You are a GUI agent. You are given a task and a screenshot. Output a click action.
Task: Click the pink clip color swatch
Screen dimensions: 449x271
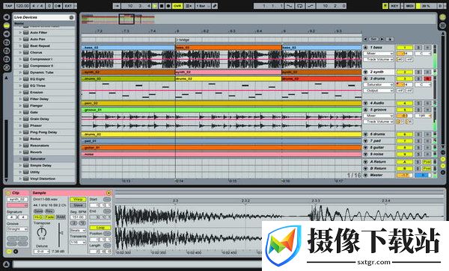(x=17, y=205)
